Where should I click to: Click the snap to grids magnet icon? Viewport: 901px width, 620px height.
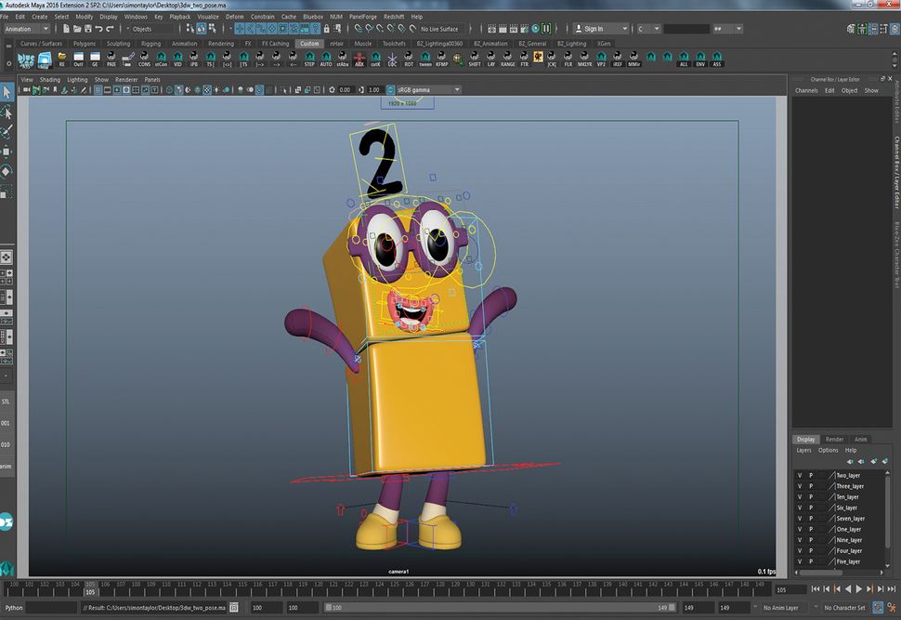pyautogui.click(x=239, y=28)
